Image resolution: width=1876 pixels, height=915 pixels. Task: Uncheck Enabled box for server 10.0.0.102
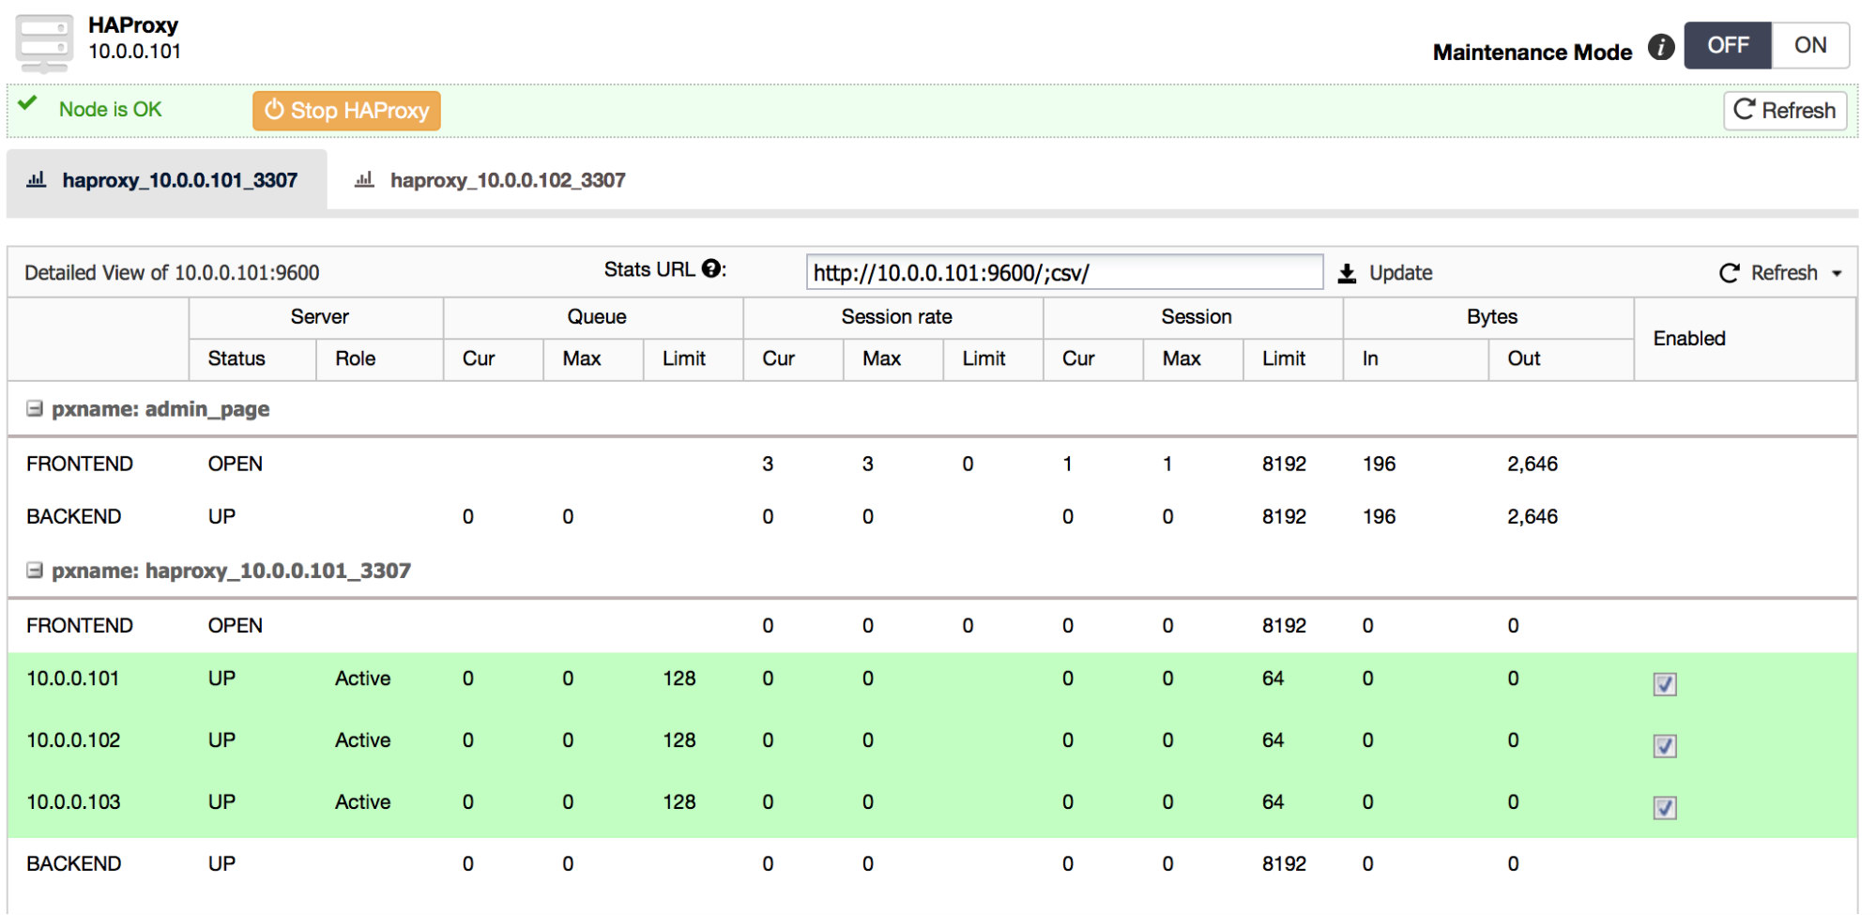coord(1665,746)
